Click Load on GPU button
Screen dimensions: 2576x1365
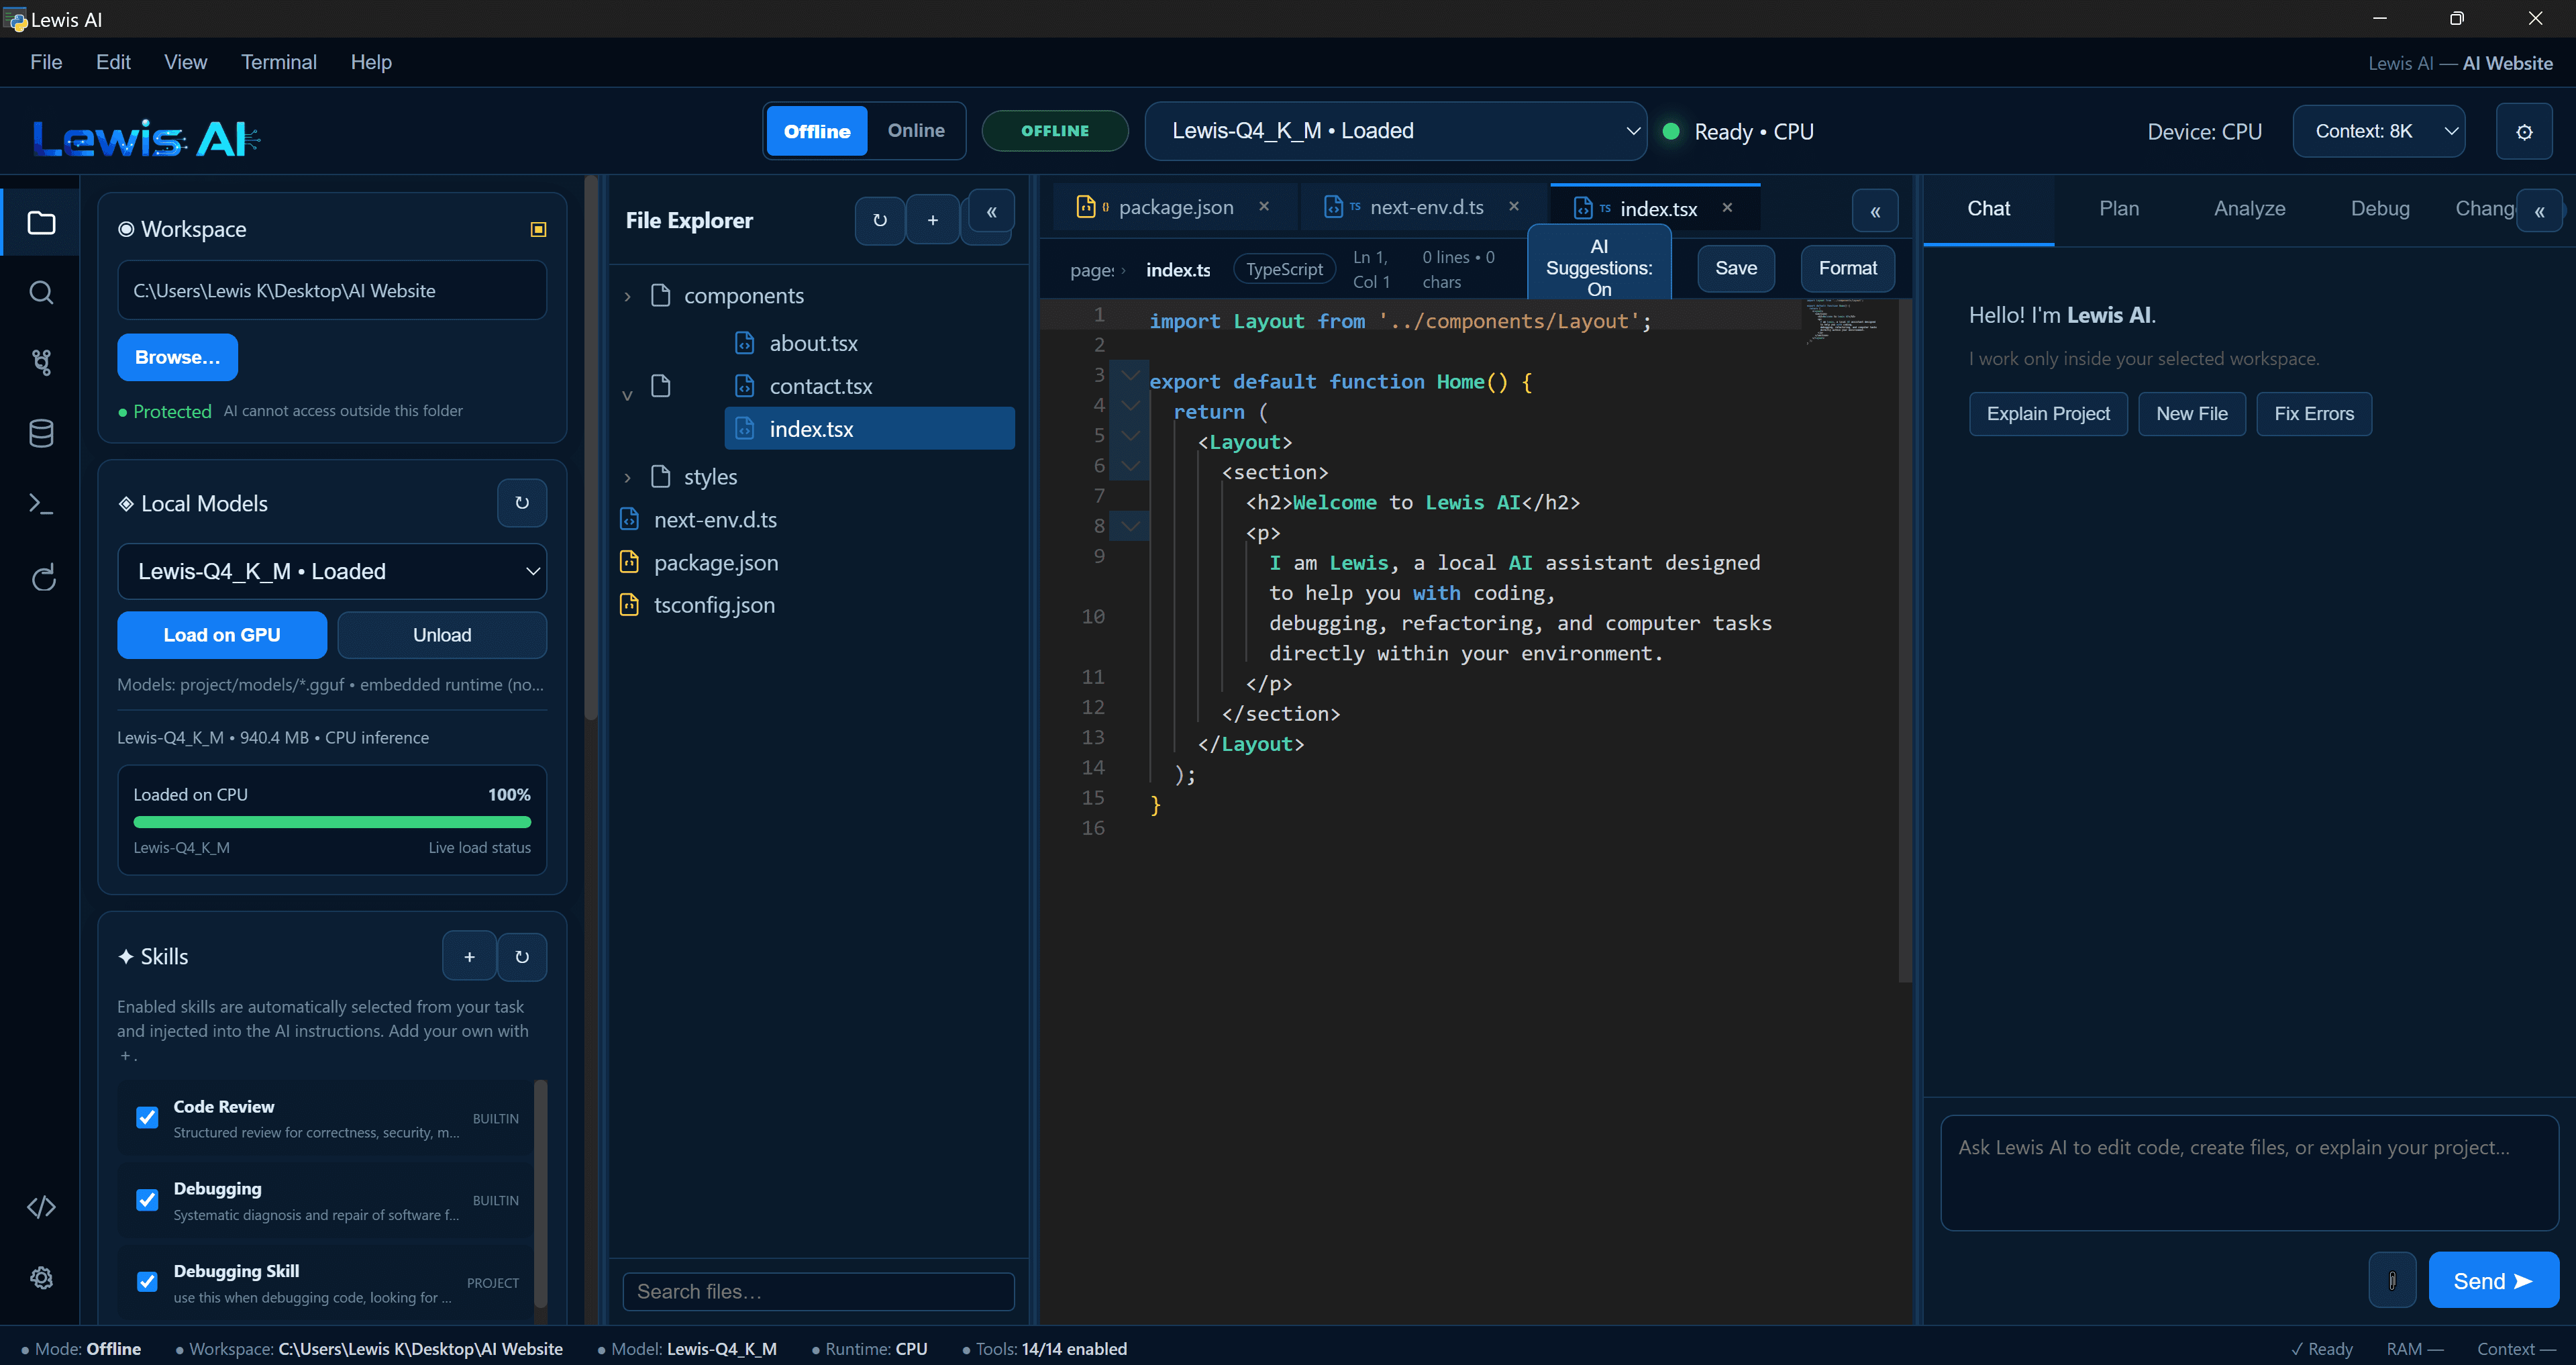pyautogui.click(x=222, y=635)
